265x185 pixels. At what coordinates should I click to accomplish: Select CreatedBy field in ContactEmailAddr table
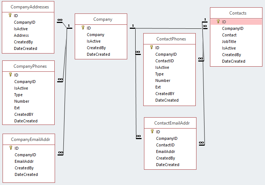click(x=165, y=158)
